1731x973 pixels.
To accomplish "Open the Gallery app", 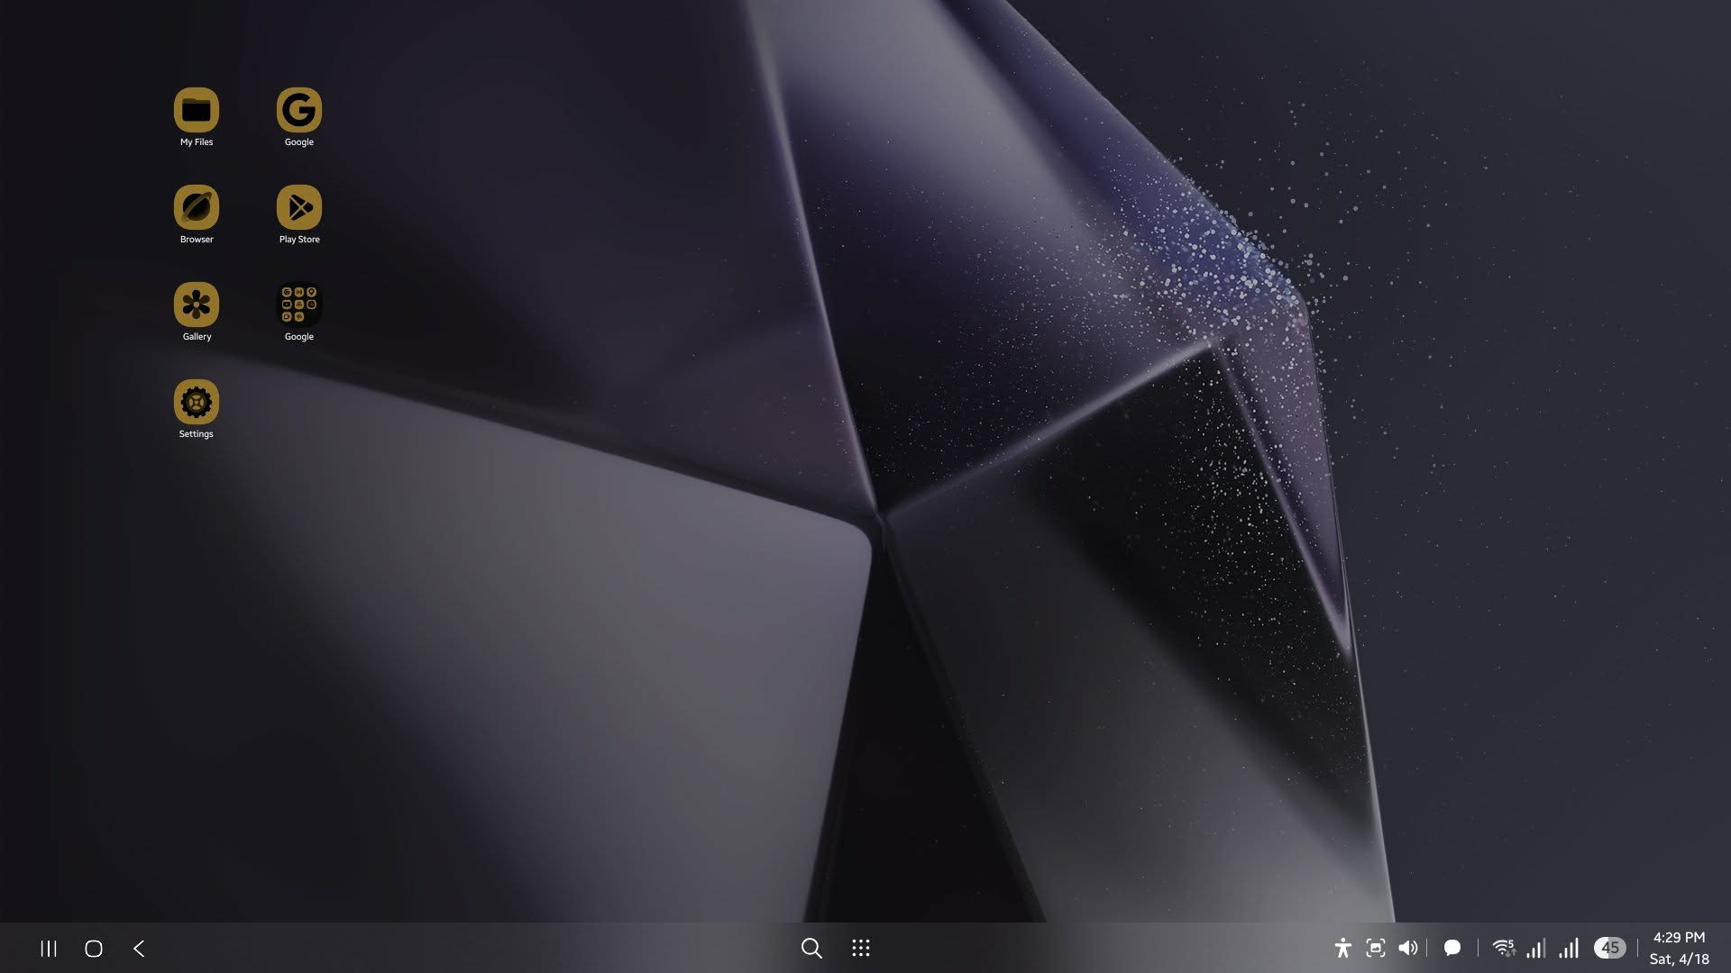I will (x=196, y=305).
